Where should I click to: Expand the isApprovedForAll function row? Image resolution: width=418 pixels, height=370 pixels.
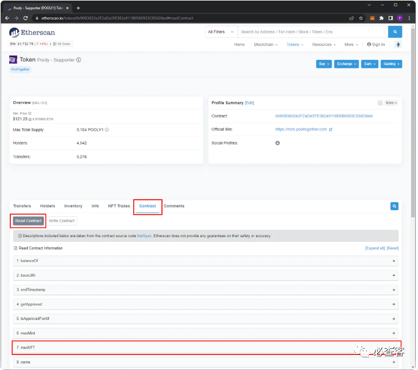[x=205, y=319]
